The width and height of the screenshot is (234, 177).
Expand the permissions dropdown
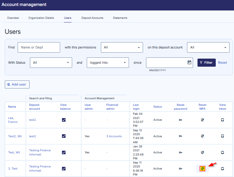(x=122, y=47)
